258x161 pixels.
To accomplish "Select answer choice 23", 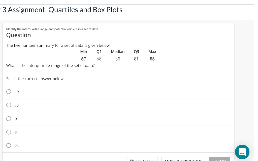I will point(9,145).
